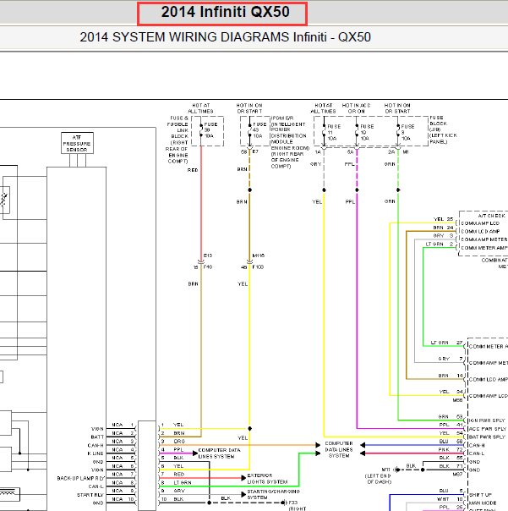The image size is (508, 511).
Task: Click the 'IGN PWR SPLY' terminal label
Action: (x=487, y=420)
